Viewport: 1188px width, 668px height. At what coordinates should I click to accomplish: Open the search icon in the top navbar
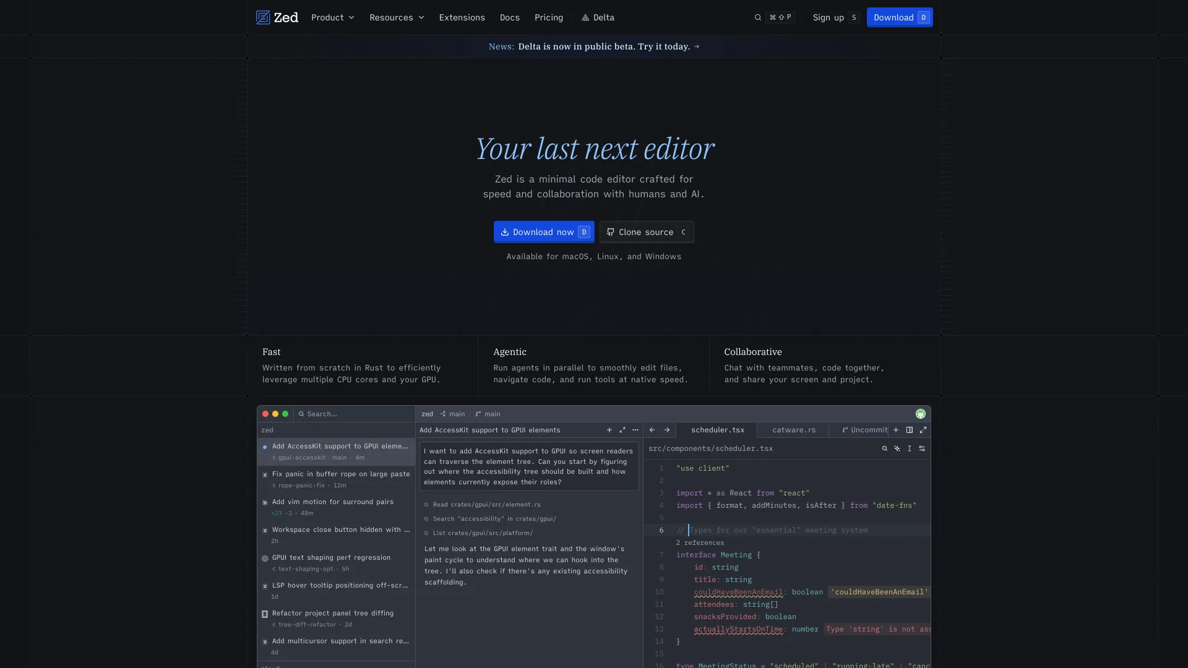pos(758,17)
